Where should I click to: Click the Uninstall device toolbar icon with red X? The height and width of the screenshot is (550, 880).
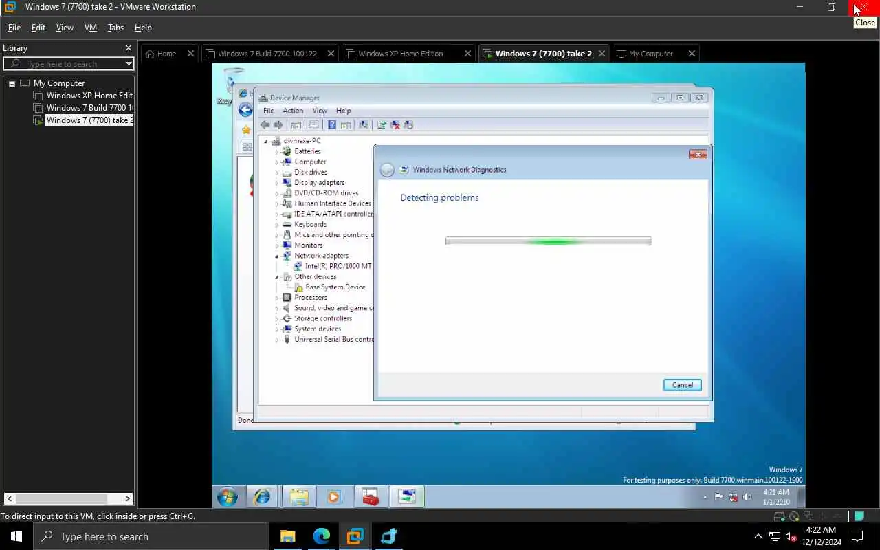coord(395,125)
